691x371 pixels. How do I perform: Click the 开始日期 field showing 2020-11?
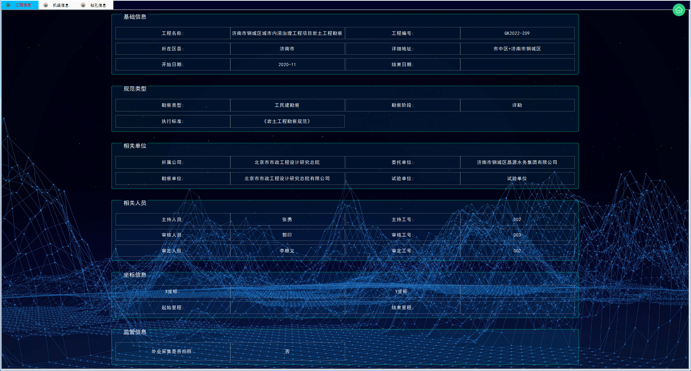pos(287,65)
